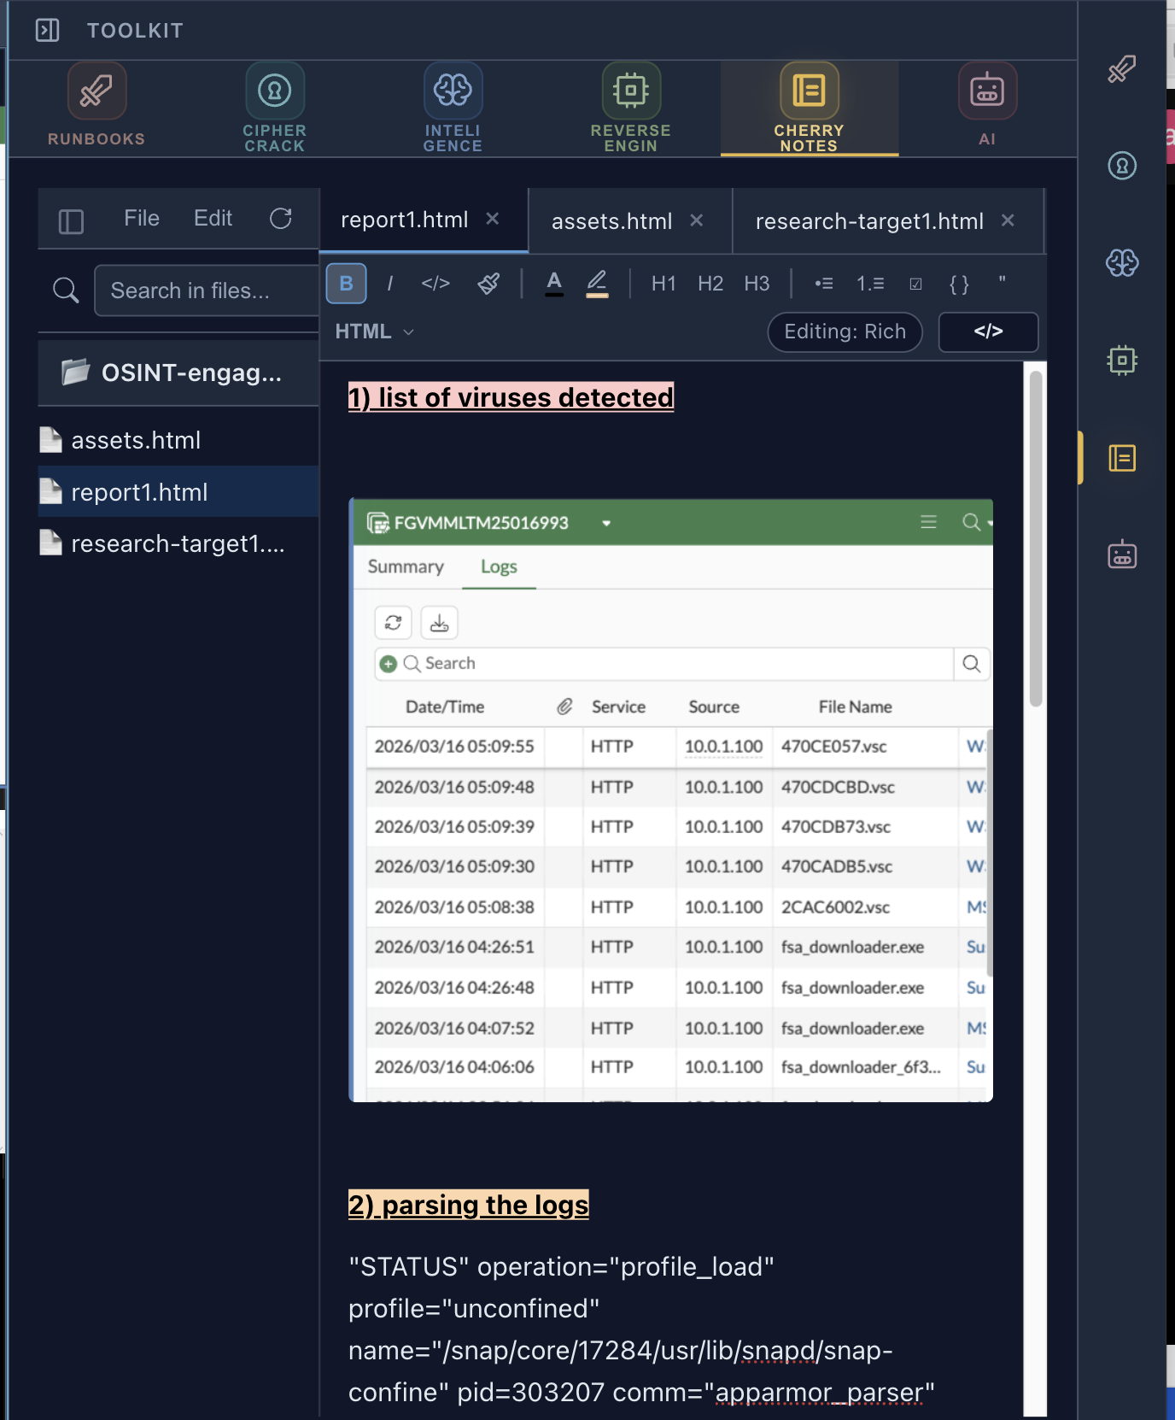
Task: Switch to source view with </> button
Action: pos(988,332)
